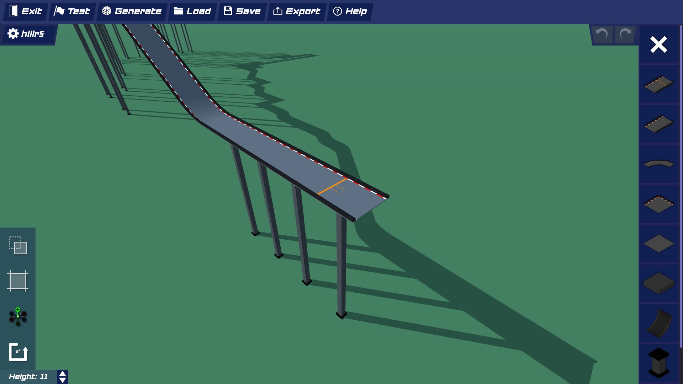Decrease the Height value with the down arrow
This screenshot has width=683, height=384.
62,380
